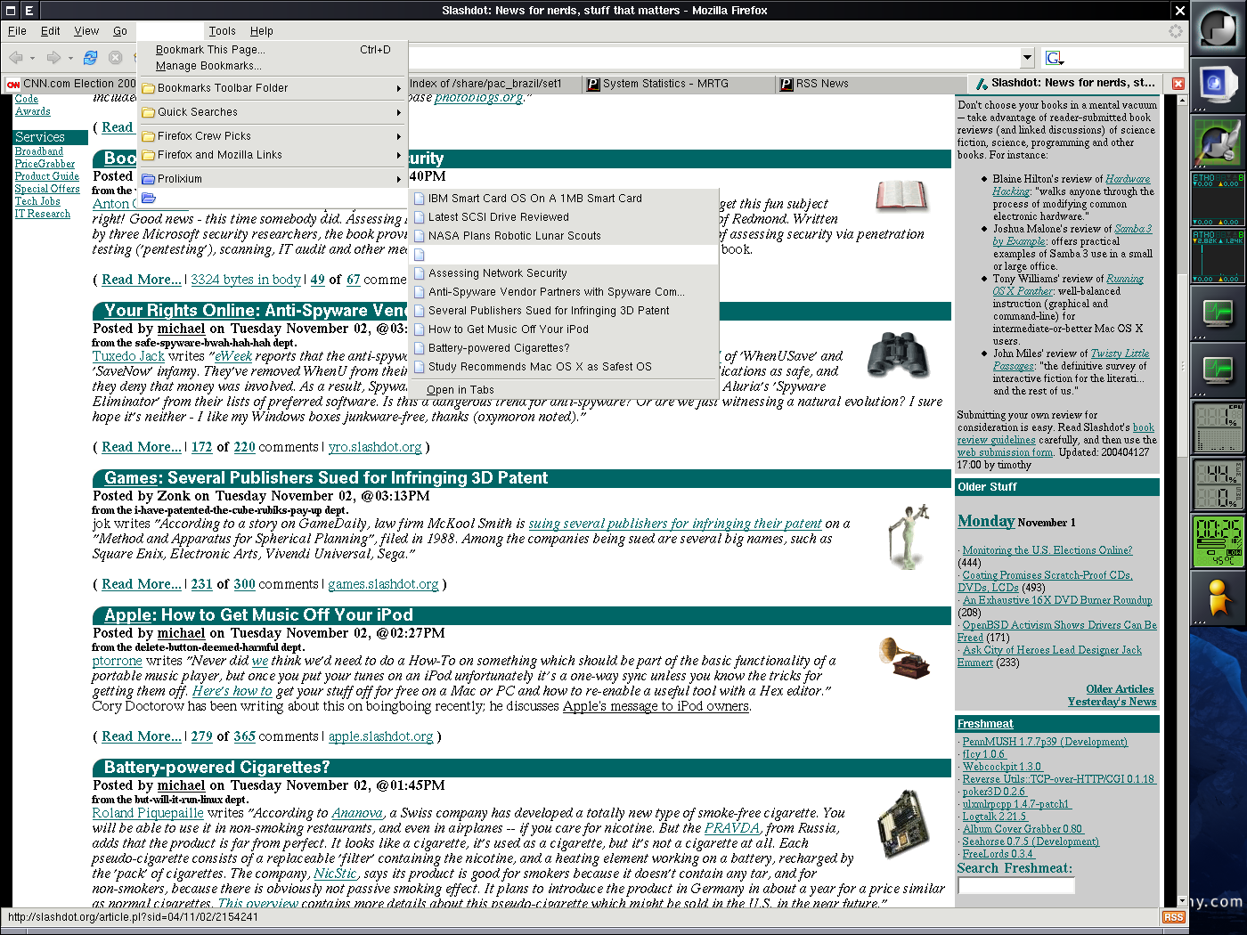The width and height of the screenshot is (1247, 935).
Task: Open the globe and pen dock app
Action: 1218,142
